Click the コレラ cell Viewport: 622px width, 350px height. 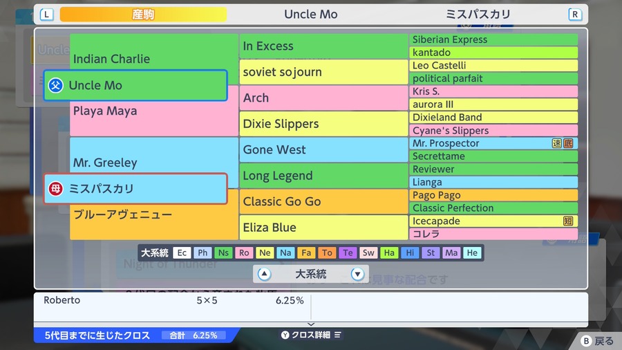click(493, 234)
